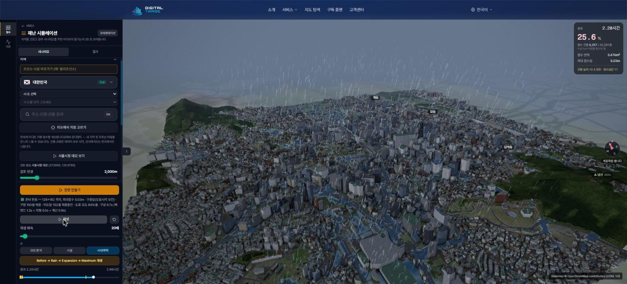Click the elapsed-time timeline handle

(93, 277)
